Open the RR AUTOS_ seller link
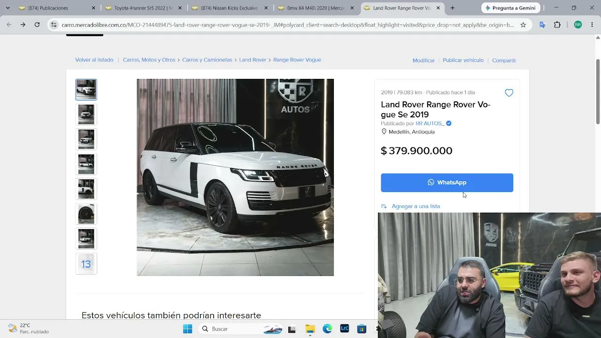The height and width of the screenshot is (338, 601). pos(430,123)
